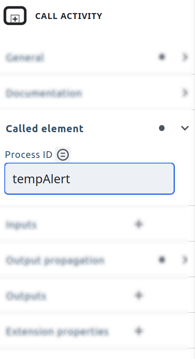Open the General group header

(x=96, y=57)
